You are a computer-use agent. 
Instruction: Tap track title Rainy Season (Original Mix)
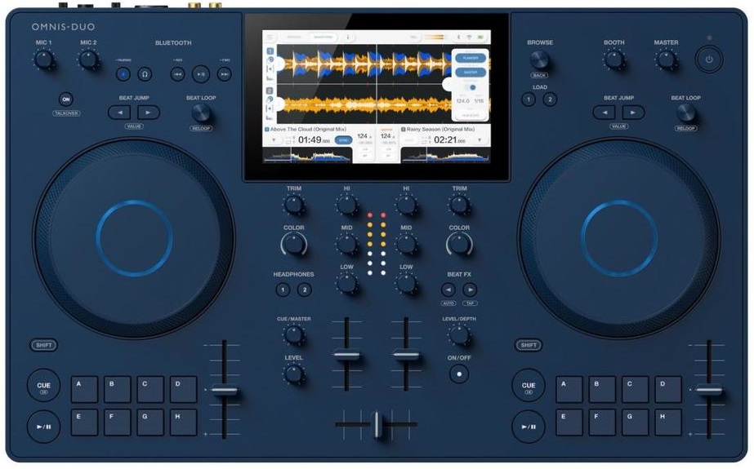(440, 129)
